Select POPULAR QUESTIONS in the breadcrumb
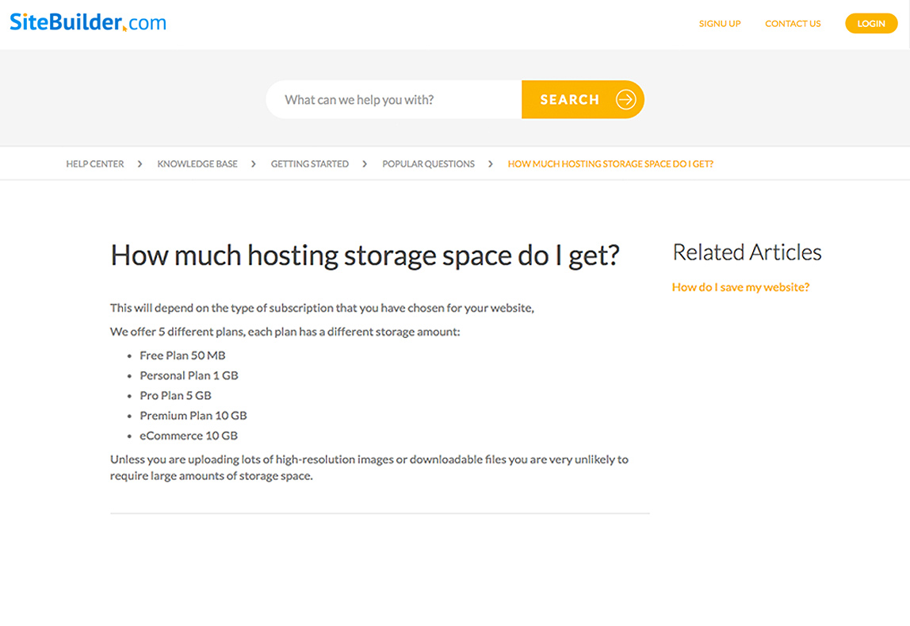The image size is (910, 626). [428, 163]
